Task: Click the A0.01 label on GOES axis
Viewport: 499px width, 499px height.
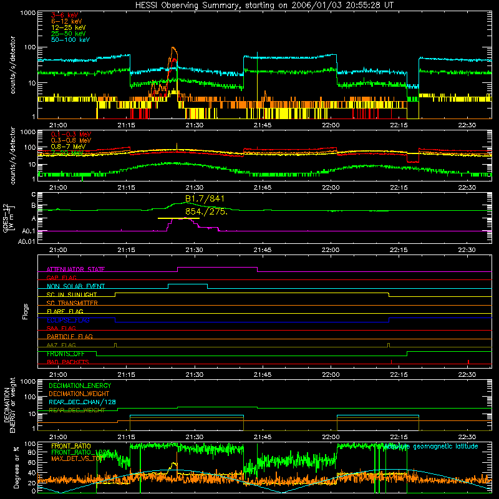Action: (x=27, y=241)
